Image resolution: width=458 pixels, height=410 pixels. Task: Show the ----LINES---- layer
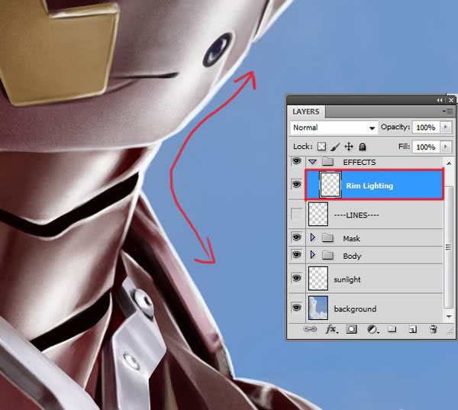[x=296, y=214]
